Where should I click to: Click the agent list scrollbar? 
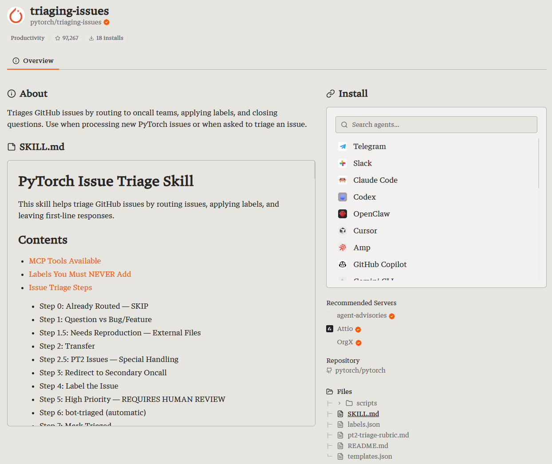coord(539,163)
